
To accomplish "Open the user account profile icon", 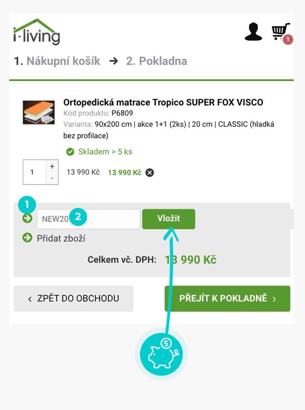I will point(253,32).
